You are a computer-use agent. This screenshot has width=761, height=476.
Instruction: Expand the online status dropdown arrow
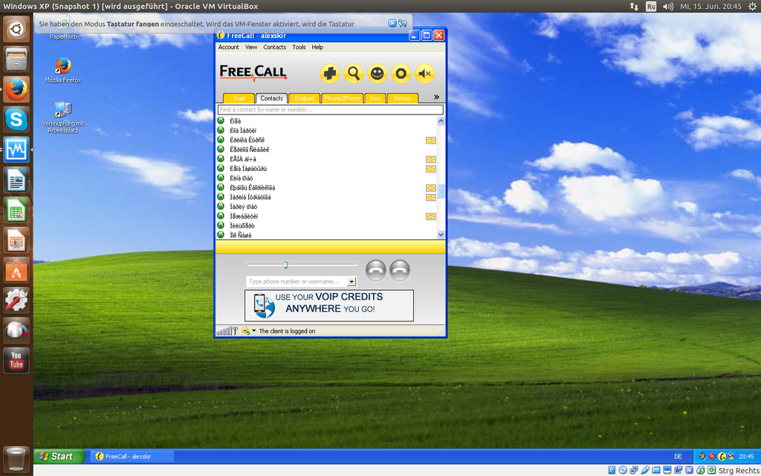pyautogui.click(x=254, y=331)
